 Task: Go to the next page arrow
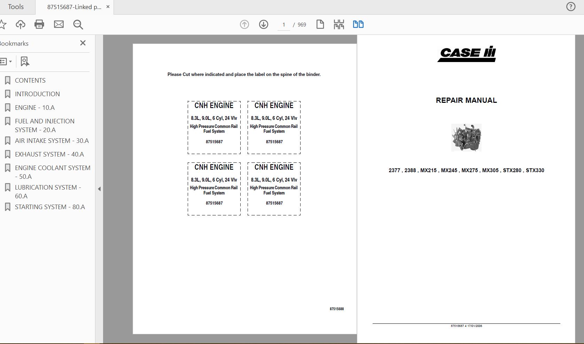coord(264,24)
